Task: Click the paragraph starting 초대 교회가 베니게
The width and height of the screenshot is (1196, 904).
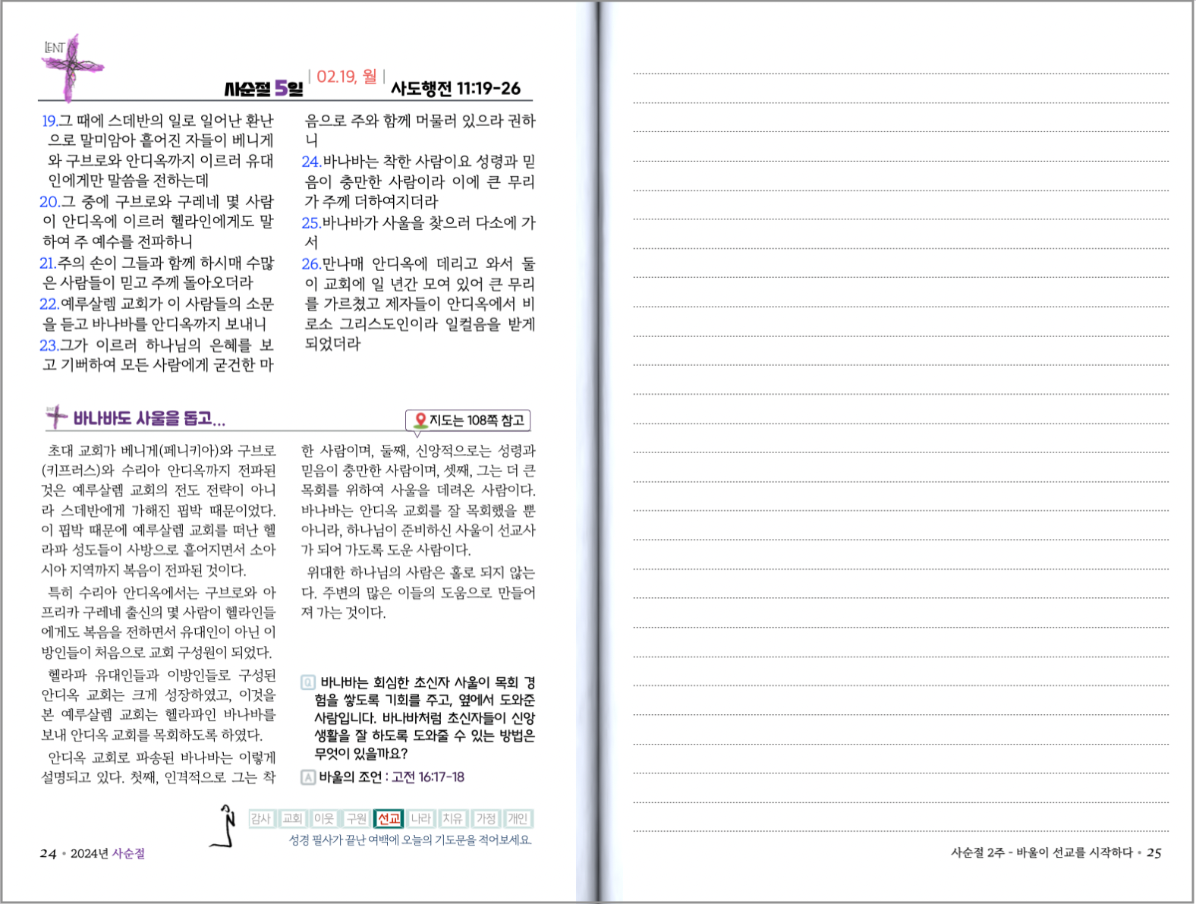Action: click(159, 510)
